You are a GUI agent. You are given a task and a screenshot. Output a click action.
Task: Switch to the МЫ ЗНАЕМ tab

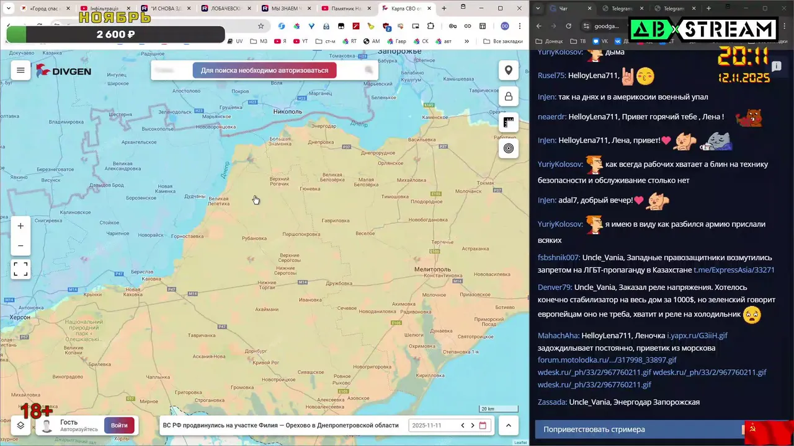point(286,9)
